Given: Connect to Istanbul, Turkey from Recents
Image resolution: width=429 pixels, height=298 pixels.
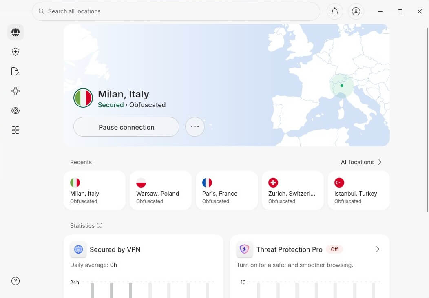Looking at the screenshot, I should [358, 190].
